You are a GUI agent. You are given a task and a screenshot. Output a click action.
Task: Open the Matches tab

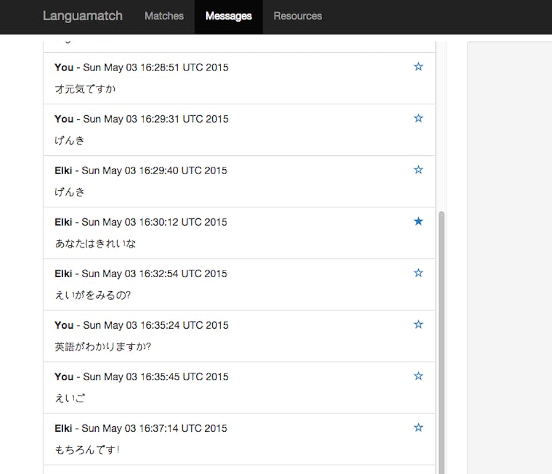tap(164, 17)
